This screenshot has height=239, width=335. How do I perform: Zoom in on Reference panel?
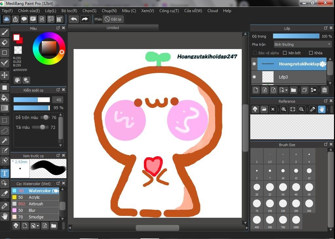click(x=284, y=109)
